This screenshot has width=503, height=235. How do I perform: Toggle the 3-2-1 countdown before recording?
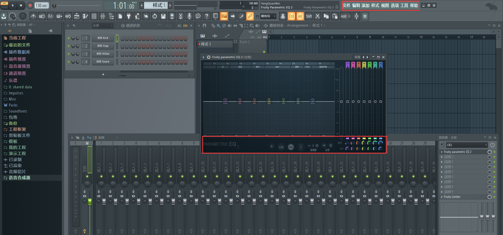51,16
